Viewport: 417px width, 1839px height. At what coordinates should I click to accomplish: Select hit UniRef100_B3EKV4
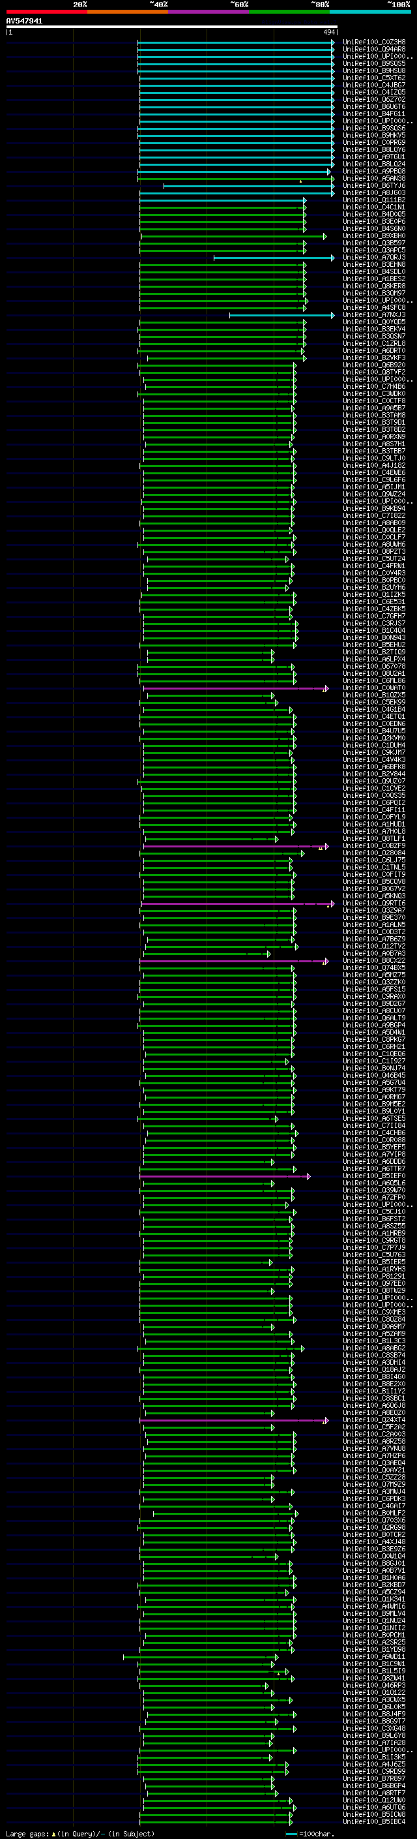[x=374, y=329]
